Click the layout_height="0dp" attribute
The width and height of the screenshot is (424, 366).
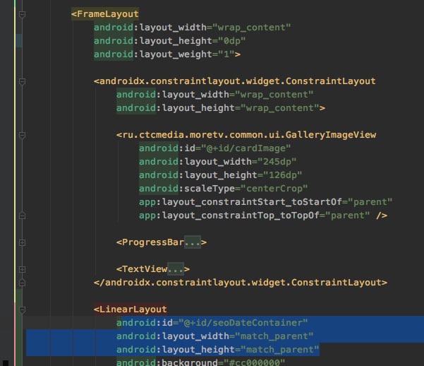(x=169, y=41)
